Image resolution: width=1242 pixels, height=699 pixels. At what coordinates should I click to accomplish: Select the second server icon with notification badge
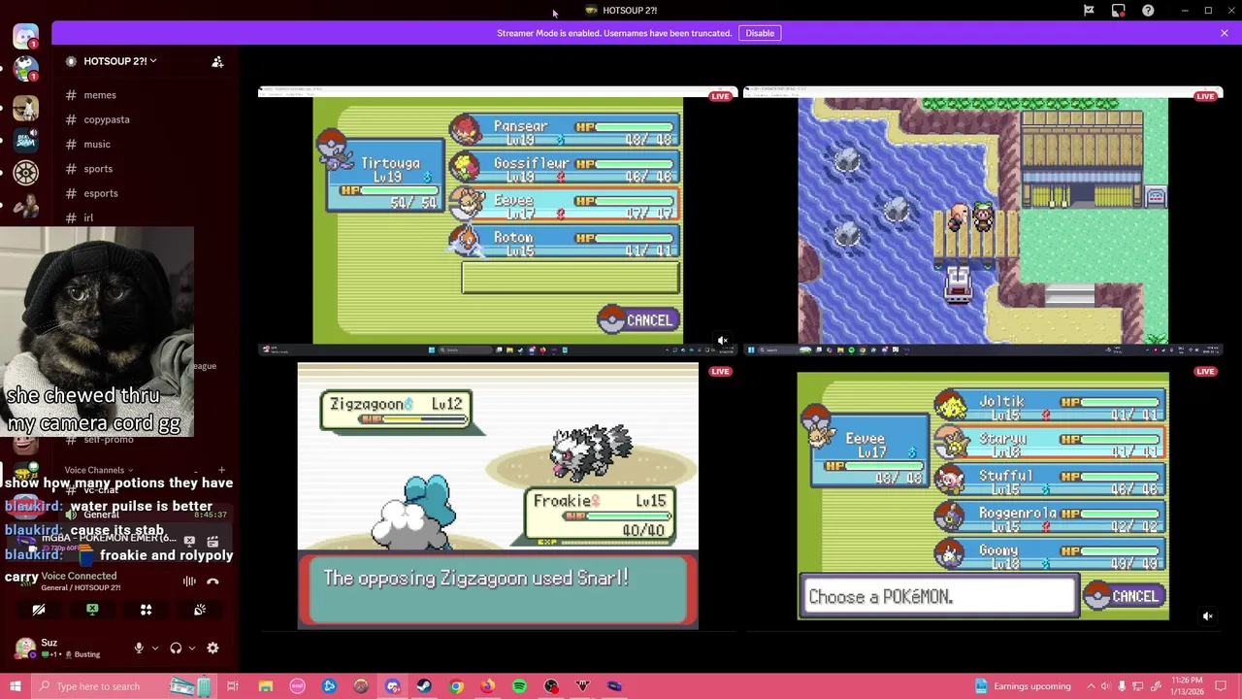25,70
